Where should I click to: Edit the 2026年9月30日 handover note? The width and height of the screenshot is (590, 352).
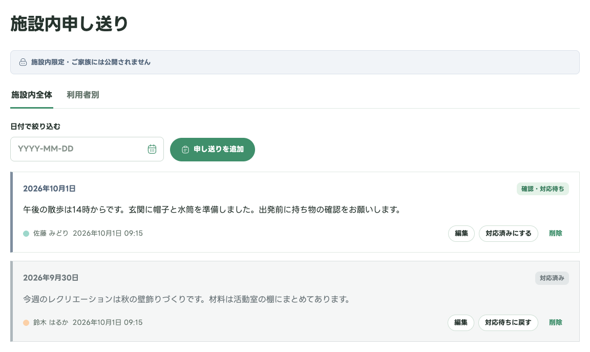coord(460,323)
